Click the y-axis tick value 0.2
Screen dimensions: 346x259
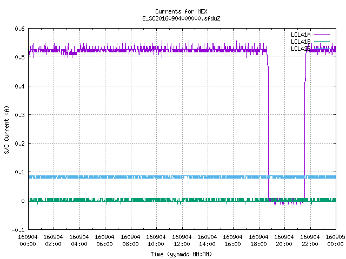(19, 144)
